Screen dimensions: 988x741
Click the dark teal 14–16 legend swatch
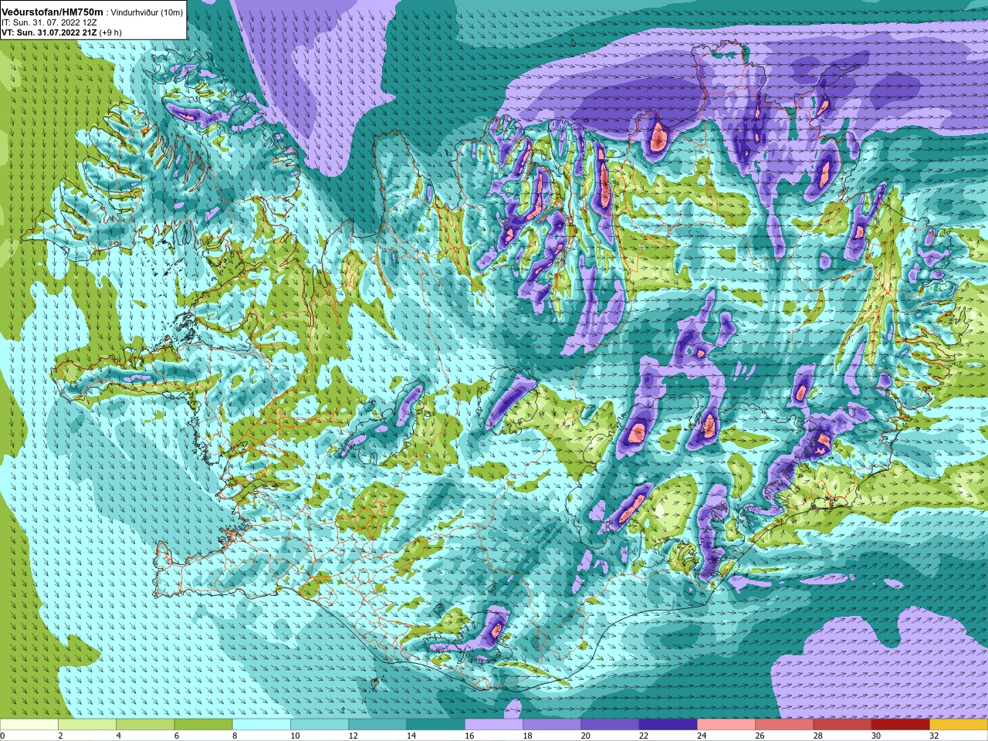435,725
